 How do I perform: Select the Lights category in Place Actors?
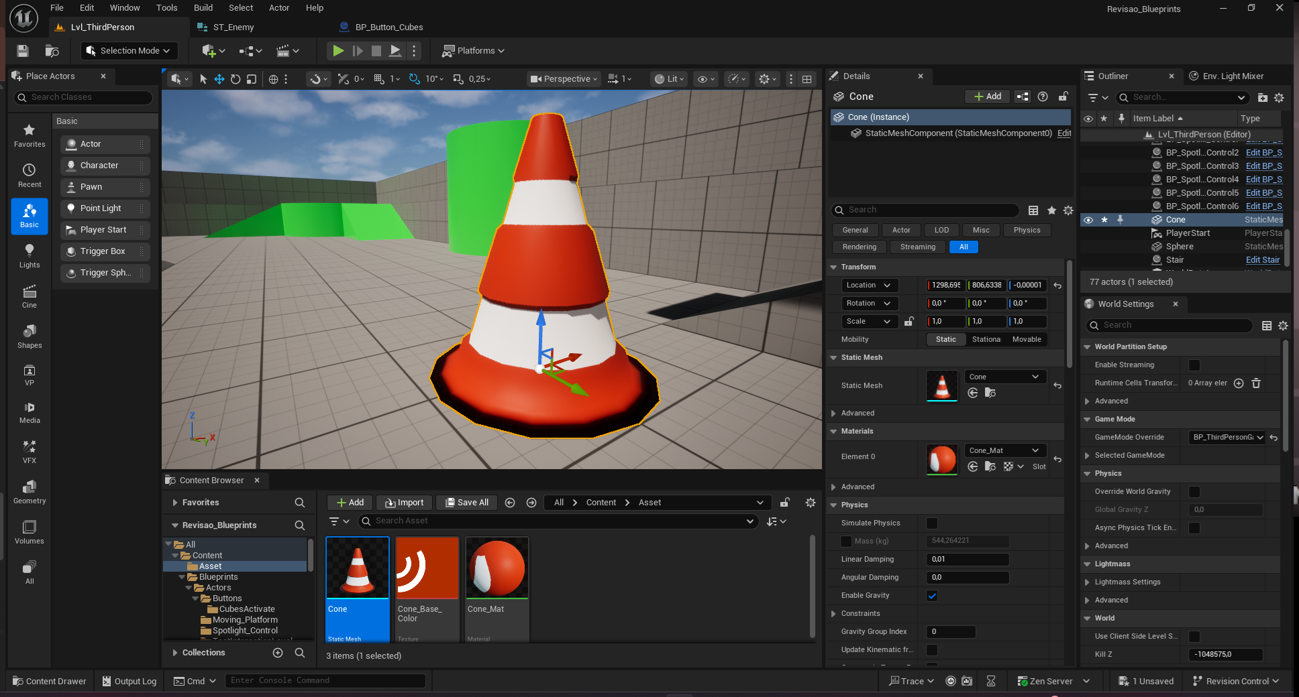[x=30, y=255]
